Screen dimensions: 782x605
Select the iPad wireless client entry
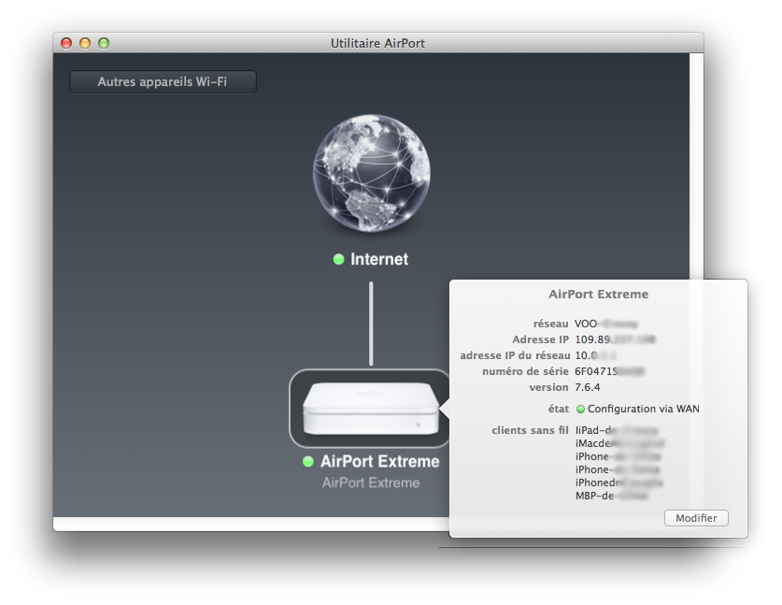click(618, 430)
